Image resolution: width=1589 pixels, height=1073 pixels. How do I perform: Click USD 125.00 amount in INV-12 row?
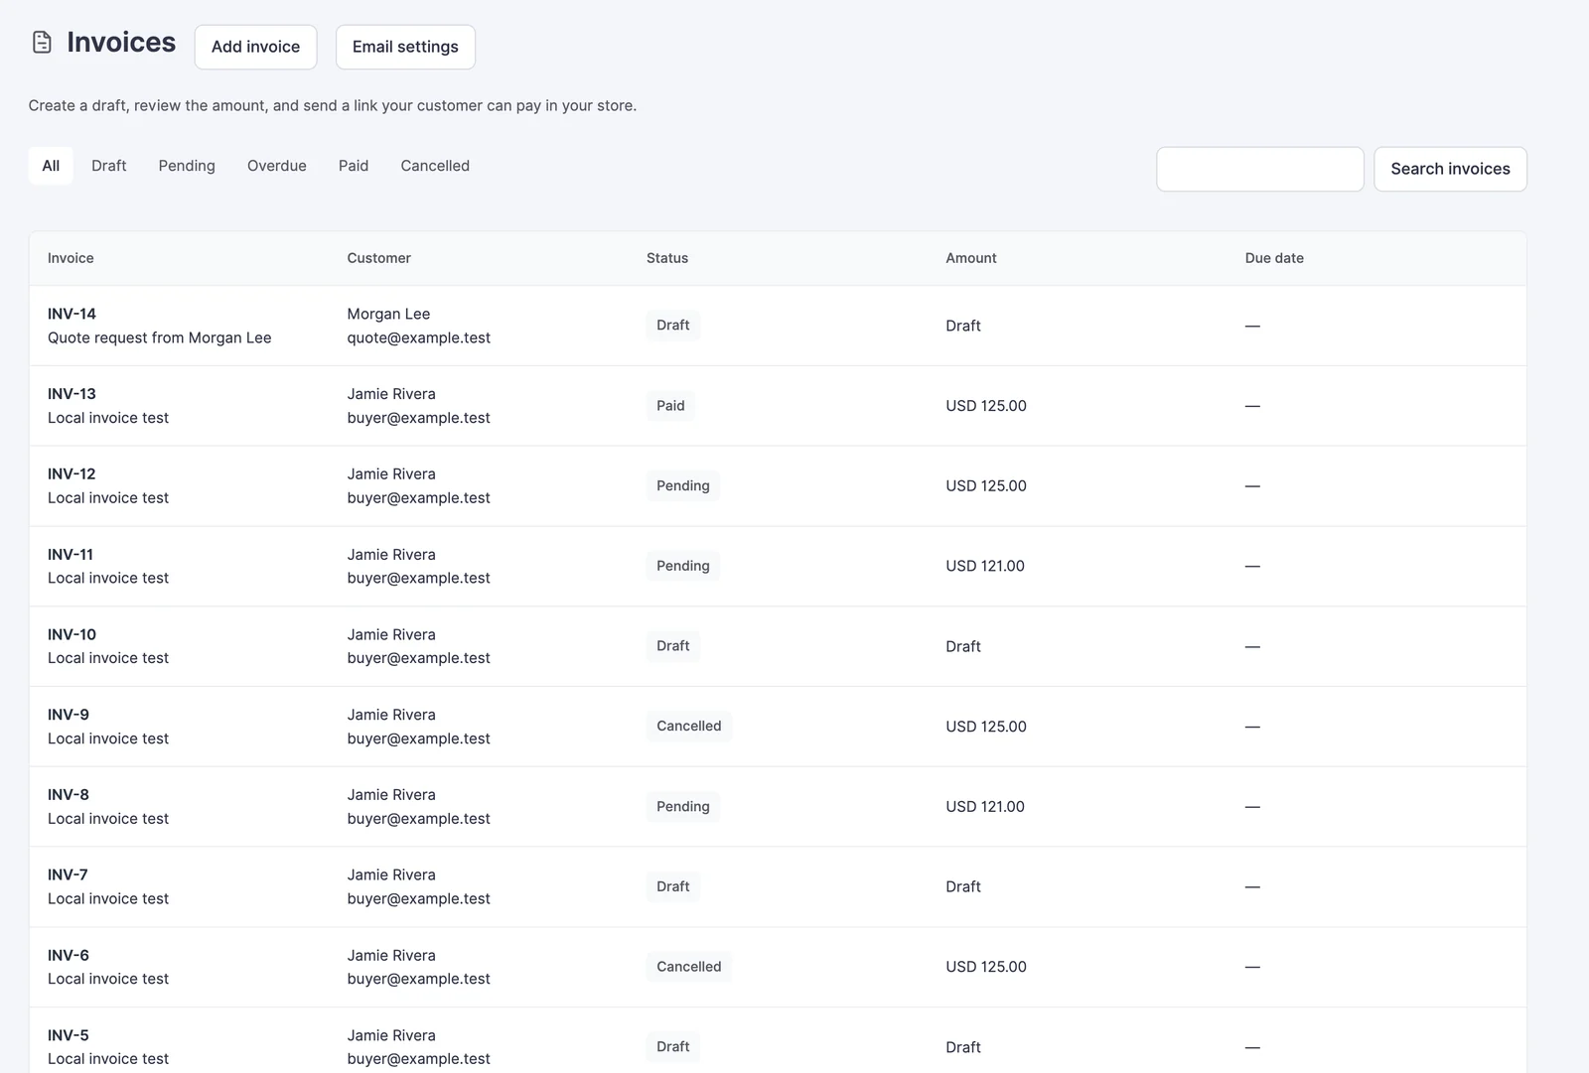pyautogui.click(x=986, y=486)
